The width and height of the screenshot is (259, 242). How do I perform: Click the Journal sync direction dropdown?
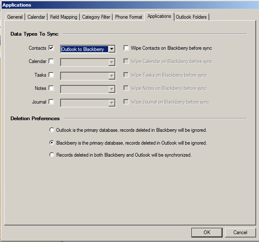(x=88, y=103)
